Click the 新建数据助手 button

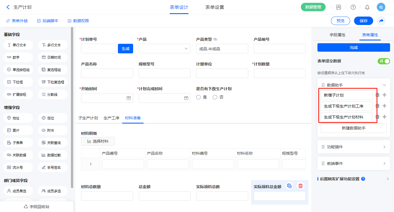353,128
